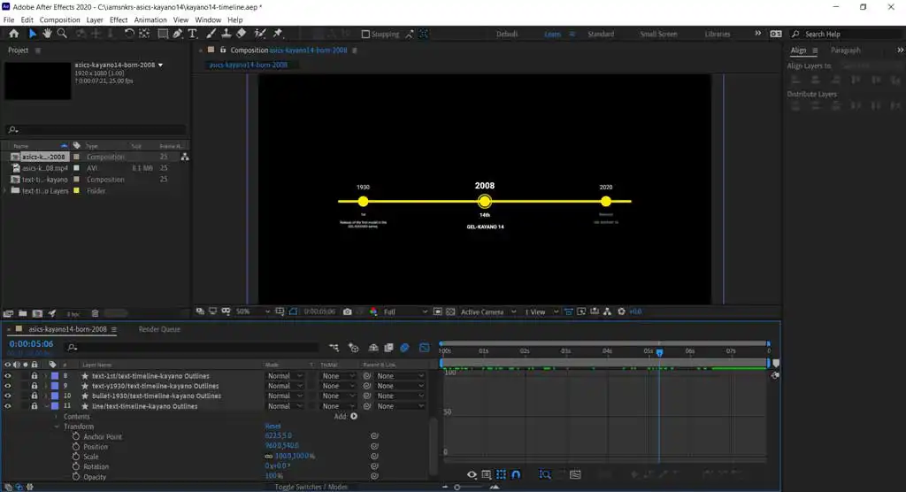
Task: Select the Puppet Pin tool
Action: coord(278,34)
